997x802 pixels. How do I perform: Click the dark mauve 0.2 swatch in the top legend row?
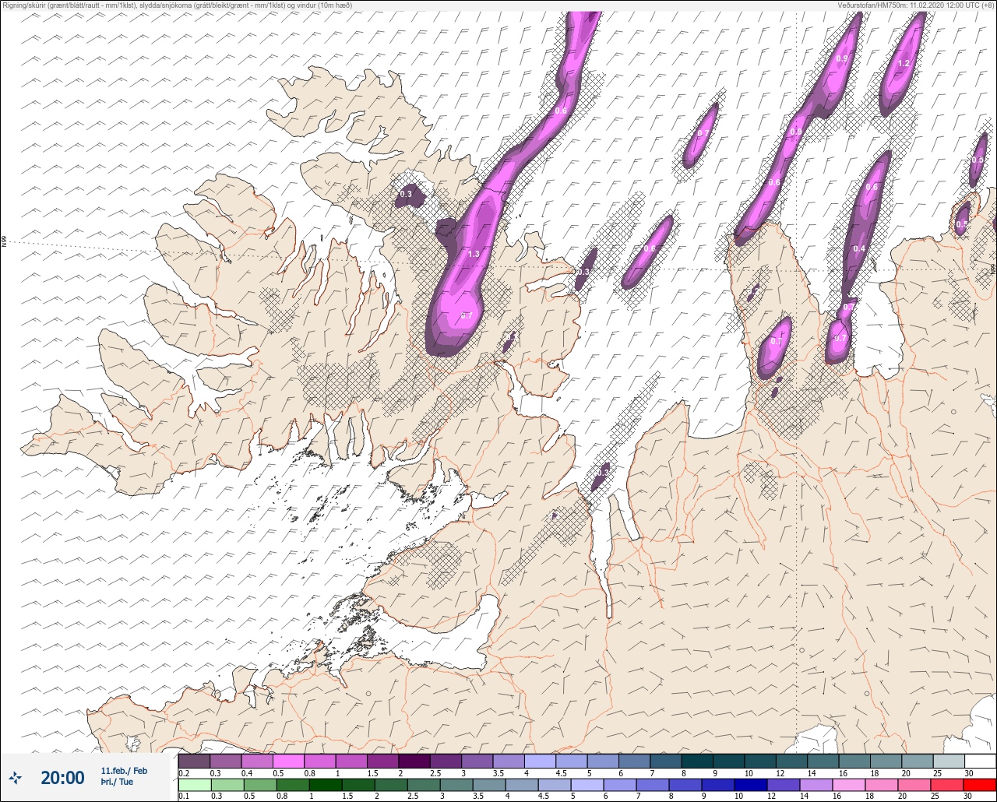194,761
